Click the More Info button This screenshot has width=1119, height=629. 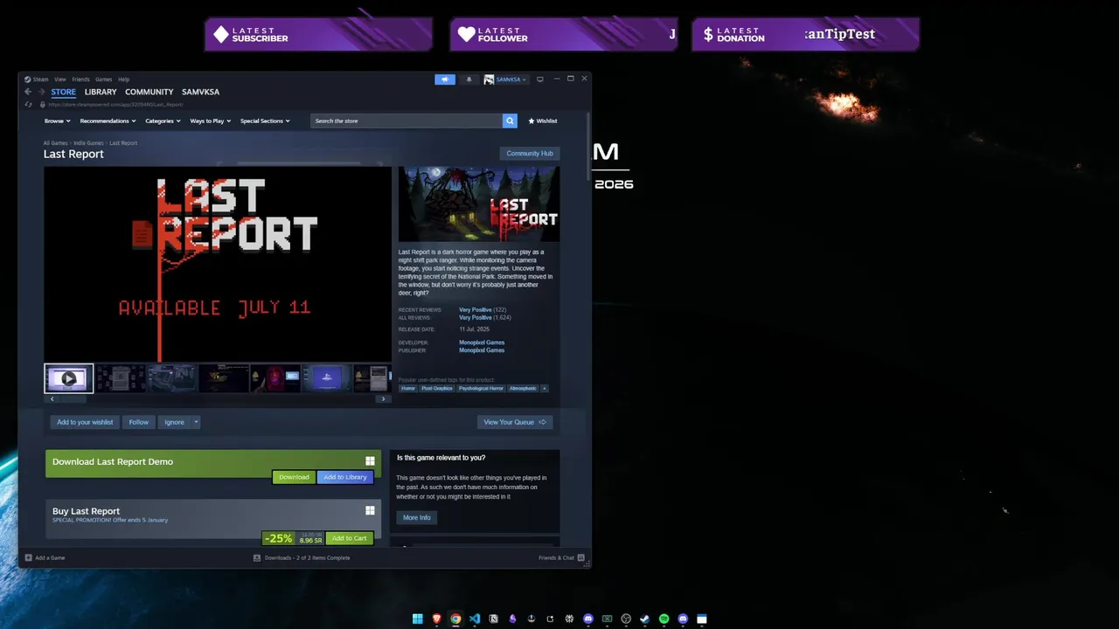point(417,517)
